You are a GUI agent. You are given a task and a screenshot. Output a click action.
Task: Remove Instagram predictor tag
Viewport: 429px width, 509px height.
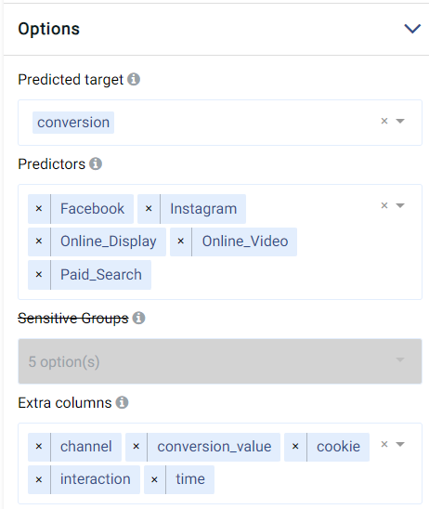(149, 209)
